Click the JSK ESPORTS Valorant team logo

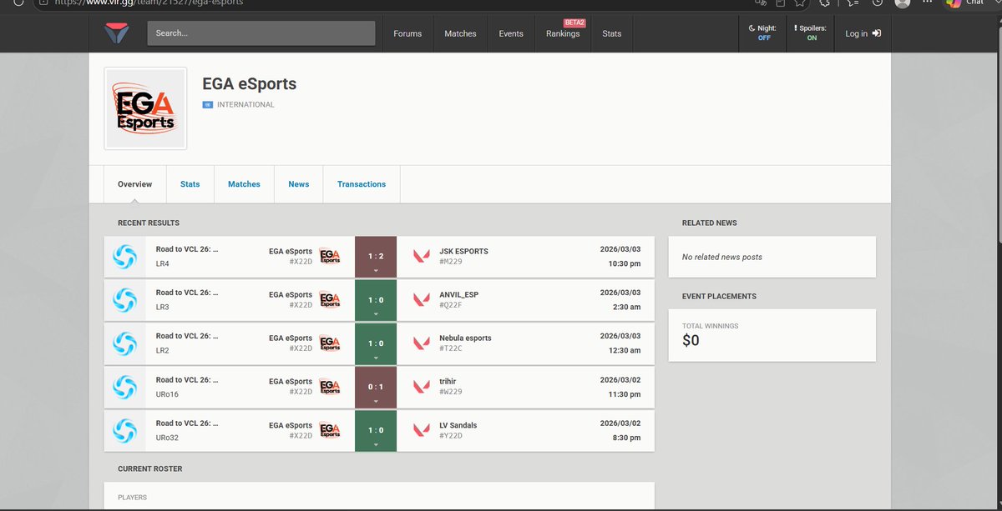click(x=421, y=256)
